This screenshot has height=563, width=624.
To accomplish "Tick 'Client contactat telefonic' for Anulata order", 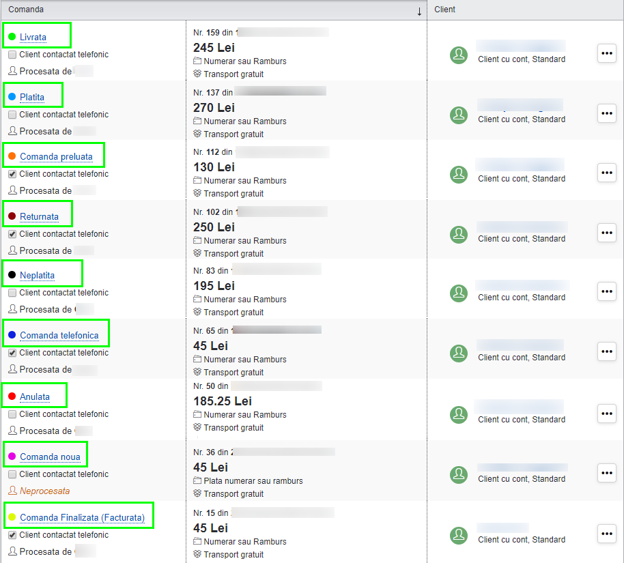I will pos(12,414).
